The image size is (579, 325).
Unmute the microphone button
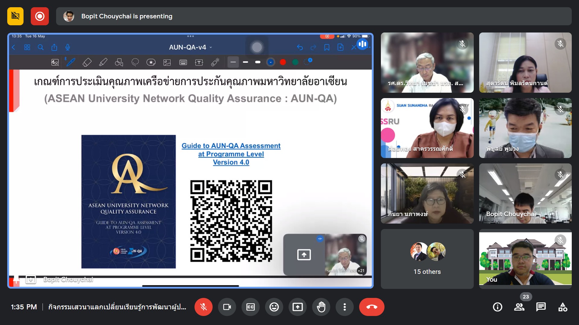tap(204, 307)
